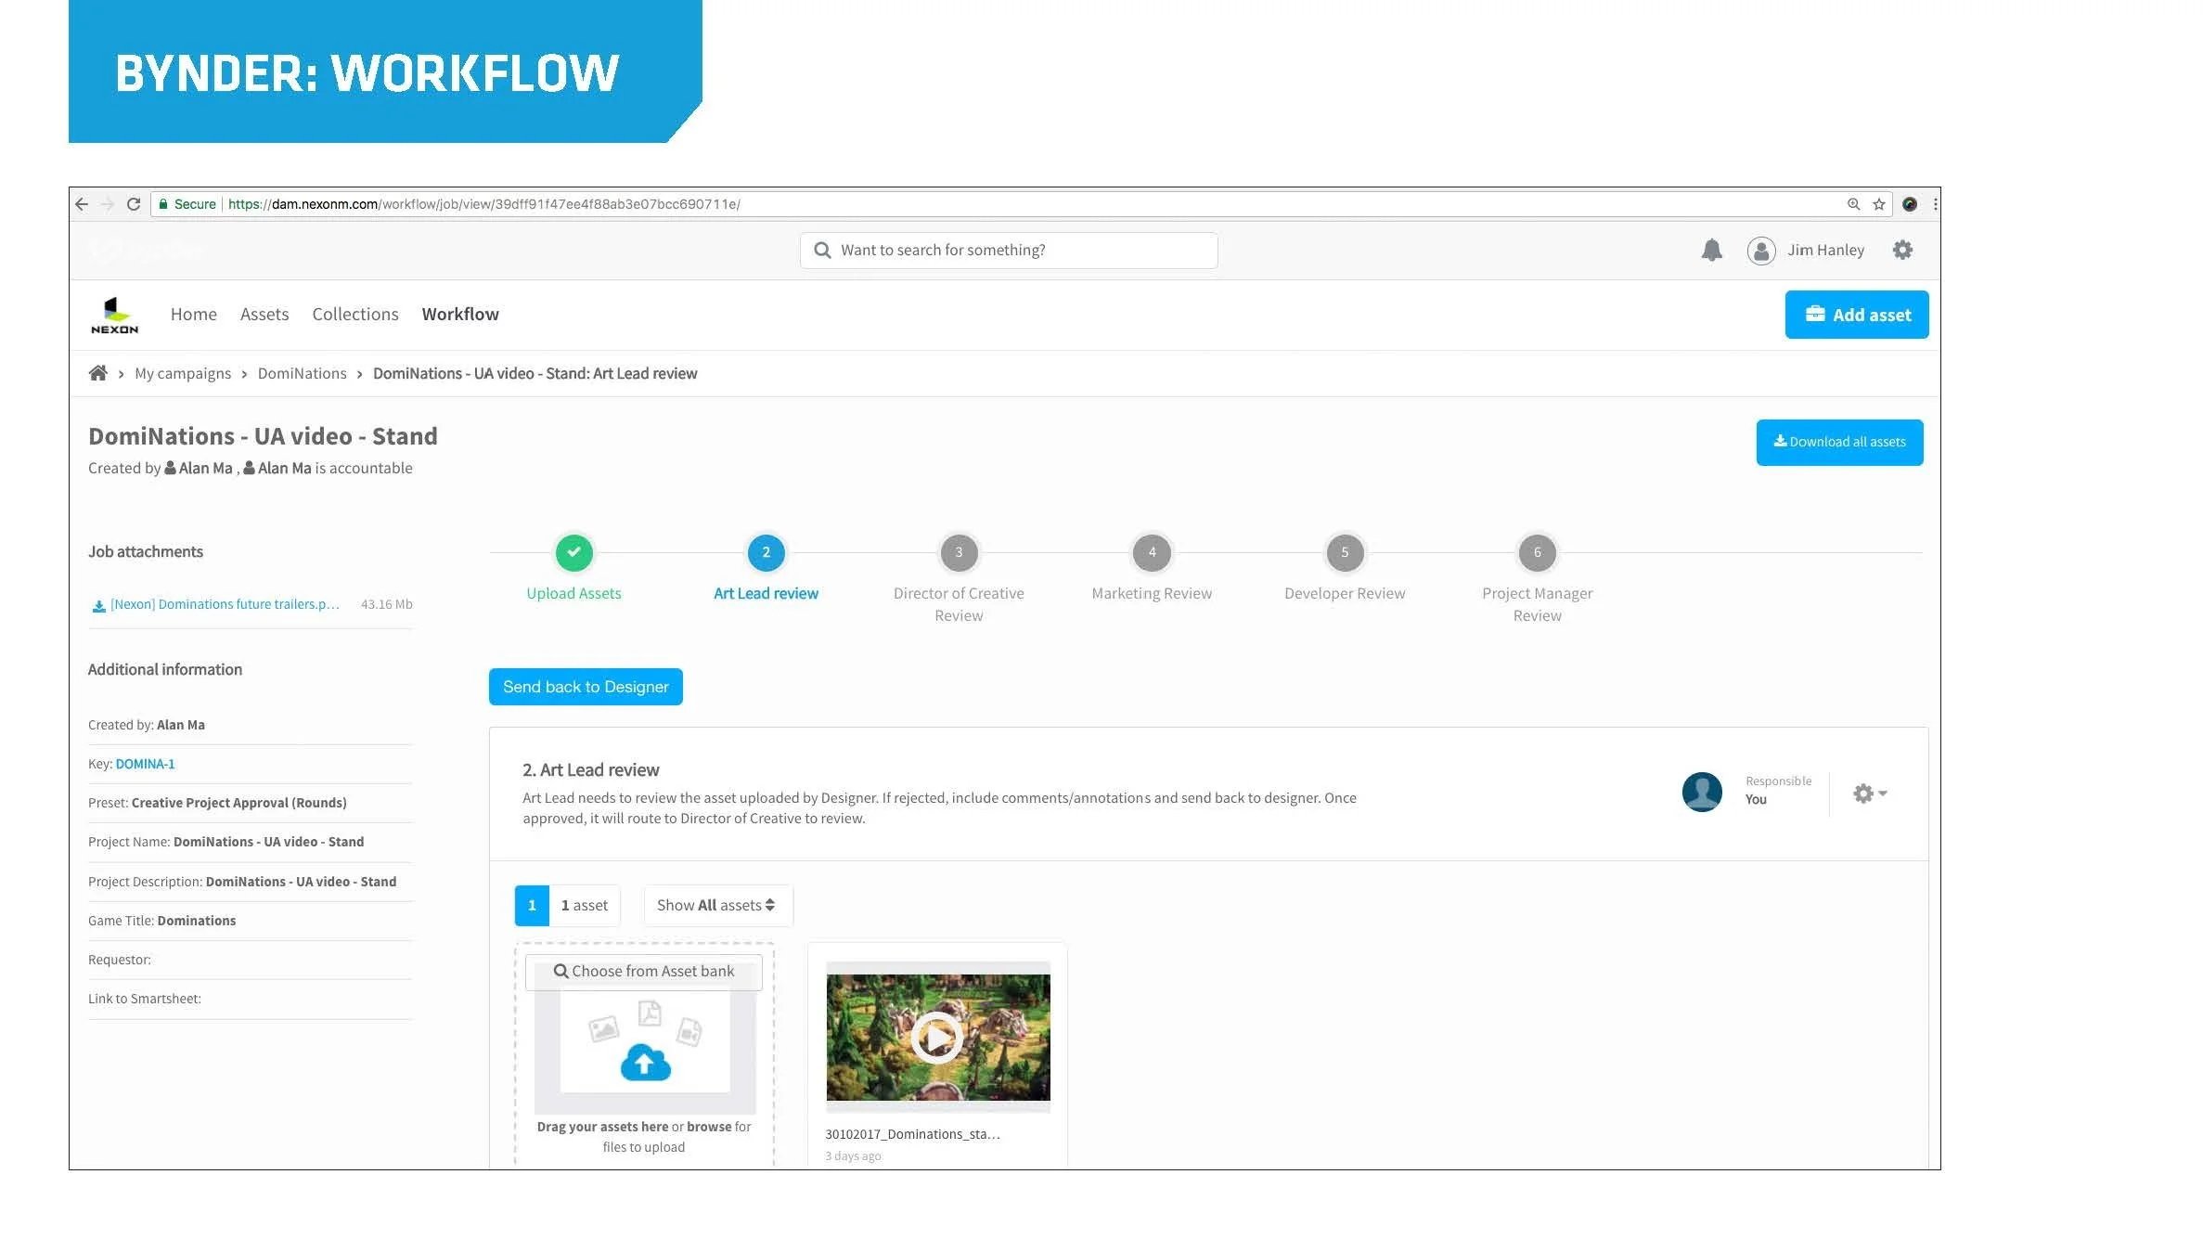2203x1239 pixels.
Task: Open the settings gear in top bar
Action: (1902, 250)
